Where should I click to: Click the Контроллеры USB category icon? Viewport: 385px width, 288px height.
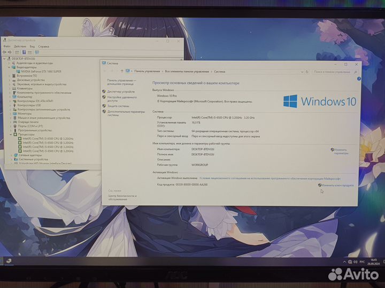pyautogui.click(x=14, y=105)
